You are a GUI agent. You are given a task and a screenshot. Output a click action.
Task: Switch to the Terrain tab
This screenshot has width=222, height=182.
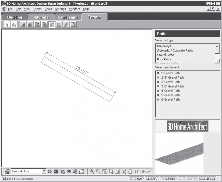94,17
